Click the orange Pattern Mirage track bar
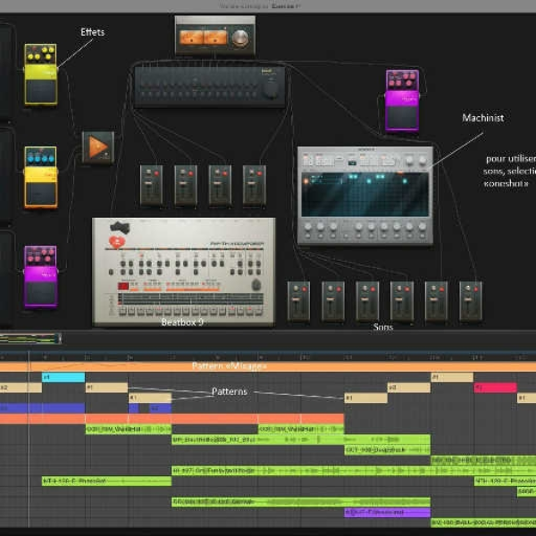The width and height of the screenshot is (536, 536). [x=268, y=366]
